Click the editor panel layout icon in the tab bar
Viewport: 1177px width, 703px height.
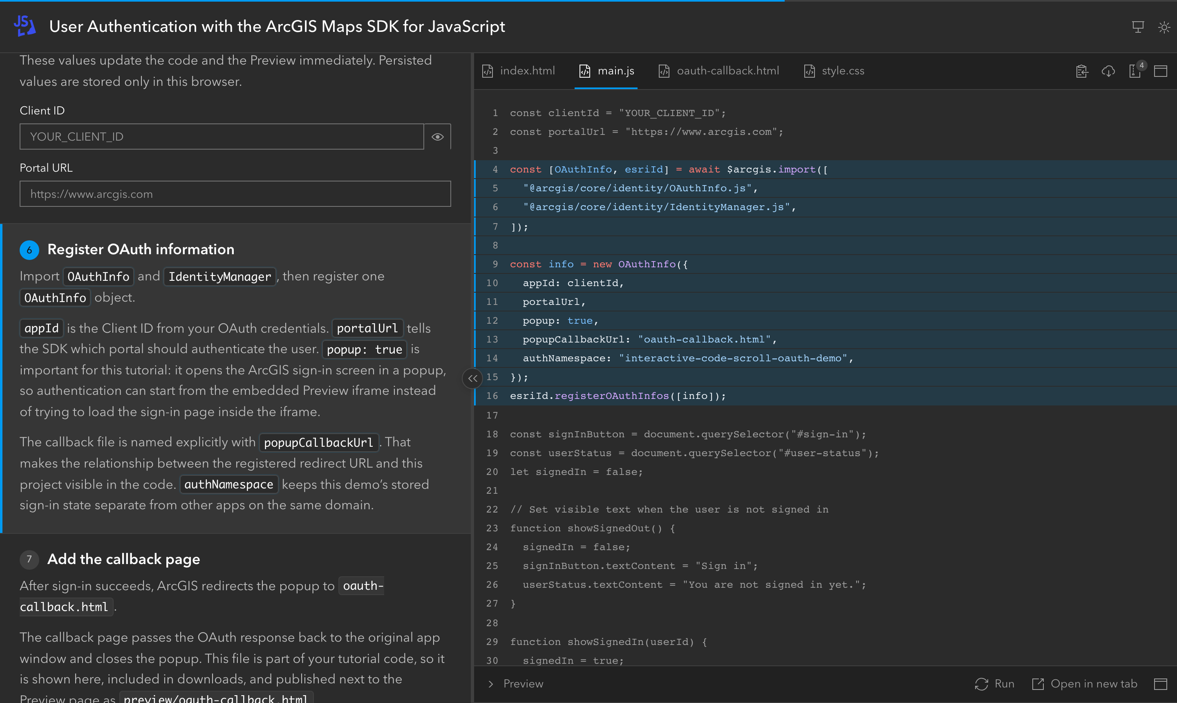1160,71
